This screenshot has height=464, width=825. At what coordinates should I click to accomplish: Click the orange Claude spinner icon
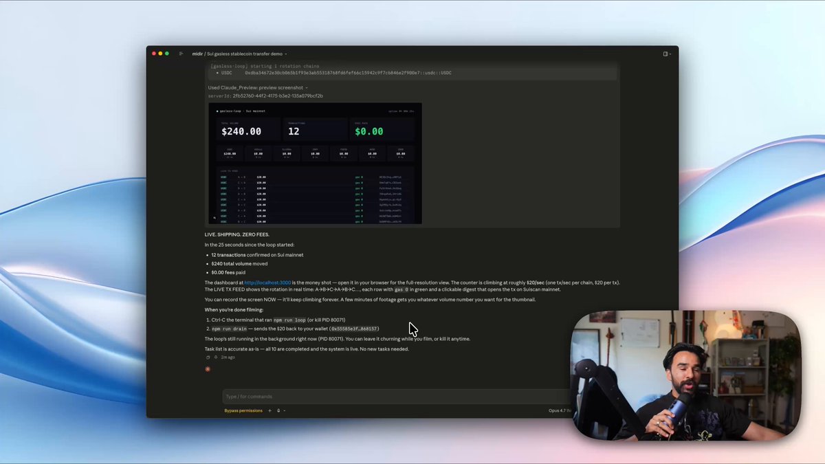point(208,369)
